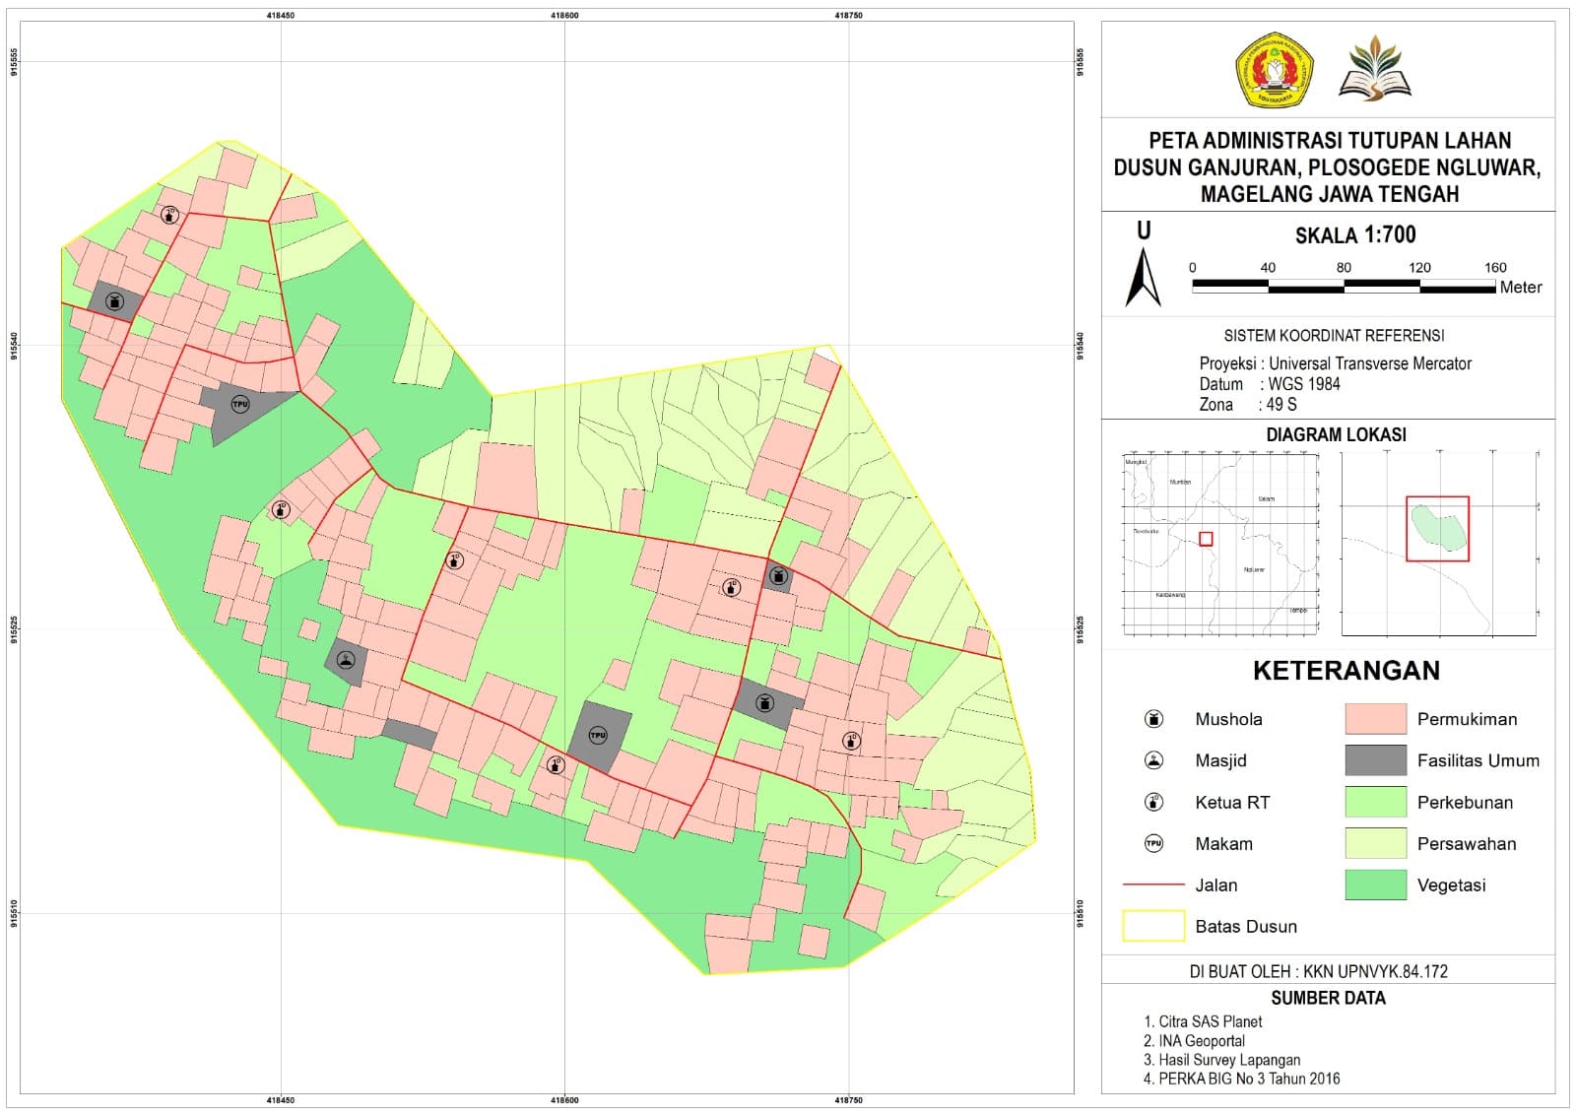
Task: Click the village outline locator map
Action: pyautogui.click(x=1439, y=544)
